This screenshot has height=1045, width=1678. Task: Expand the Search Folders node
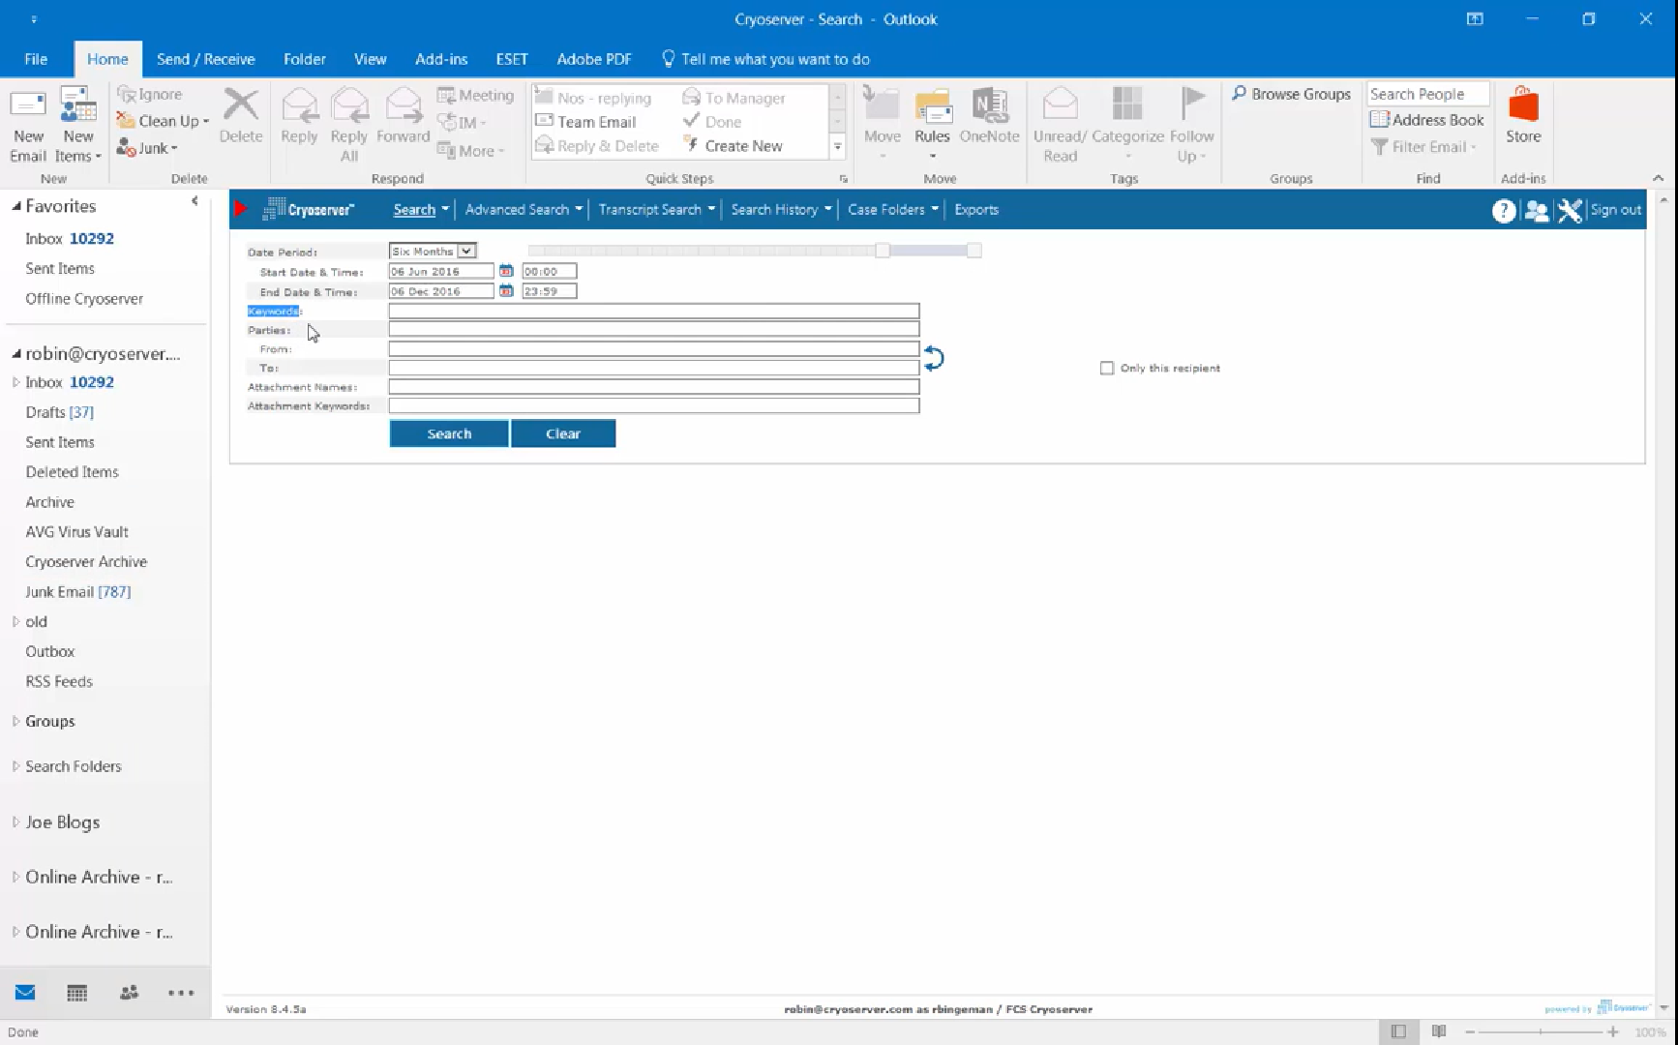(15, 765)
